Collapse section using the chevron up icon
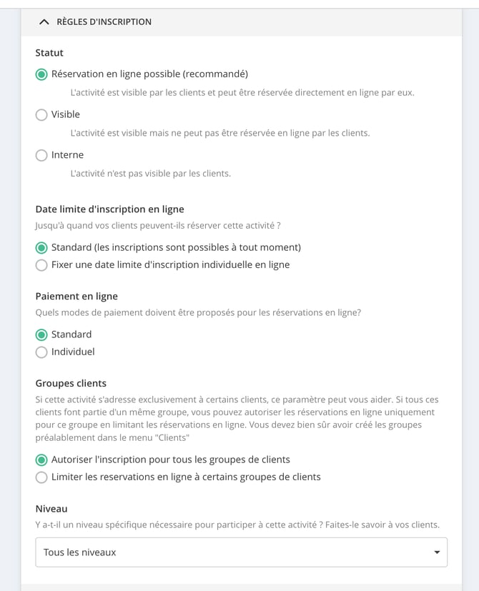 click(44, 22)
